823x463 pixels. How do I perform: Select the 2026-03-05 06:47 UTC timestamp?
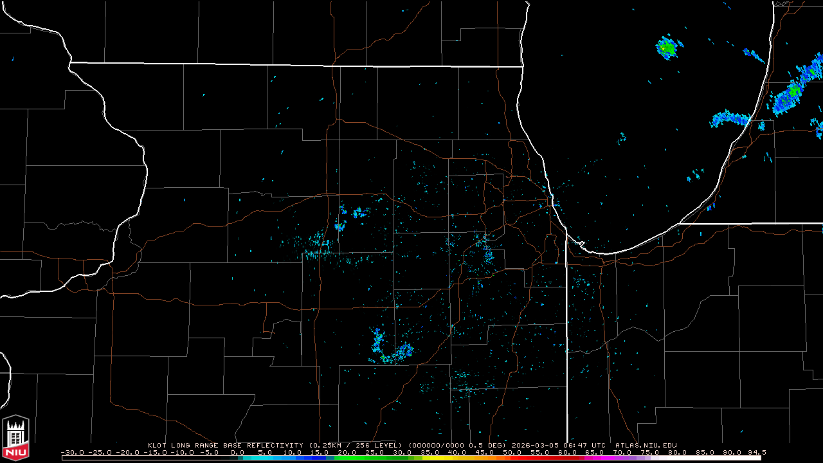558,445
